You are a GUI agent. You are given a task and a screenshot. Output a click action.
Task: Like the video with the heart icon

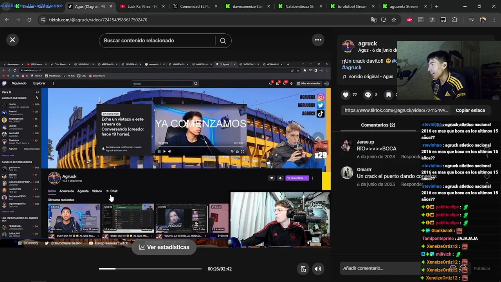pyautogui.click(x=346, y=95)
